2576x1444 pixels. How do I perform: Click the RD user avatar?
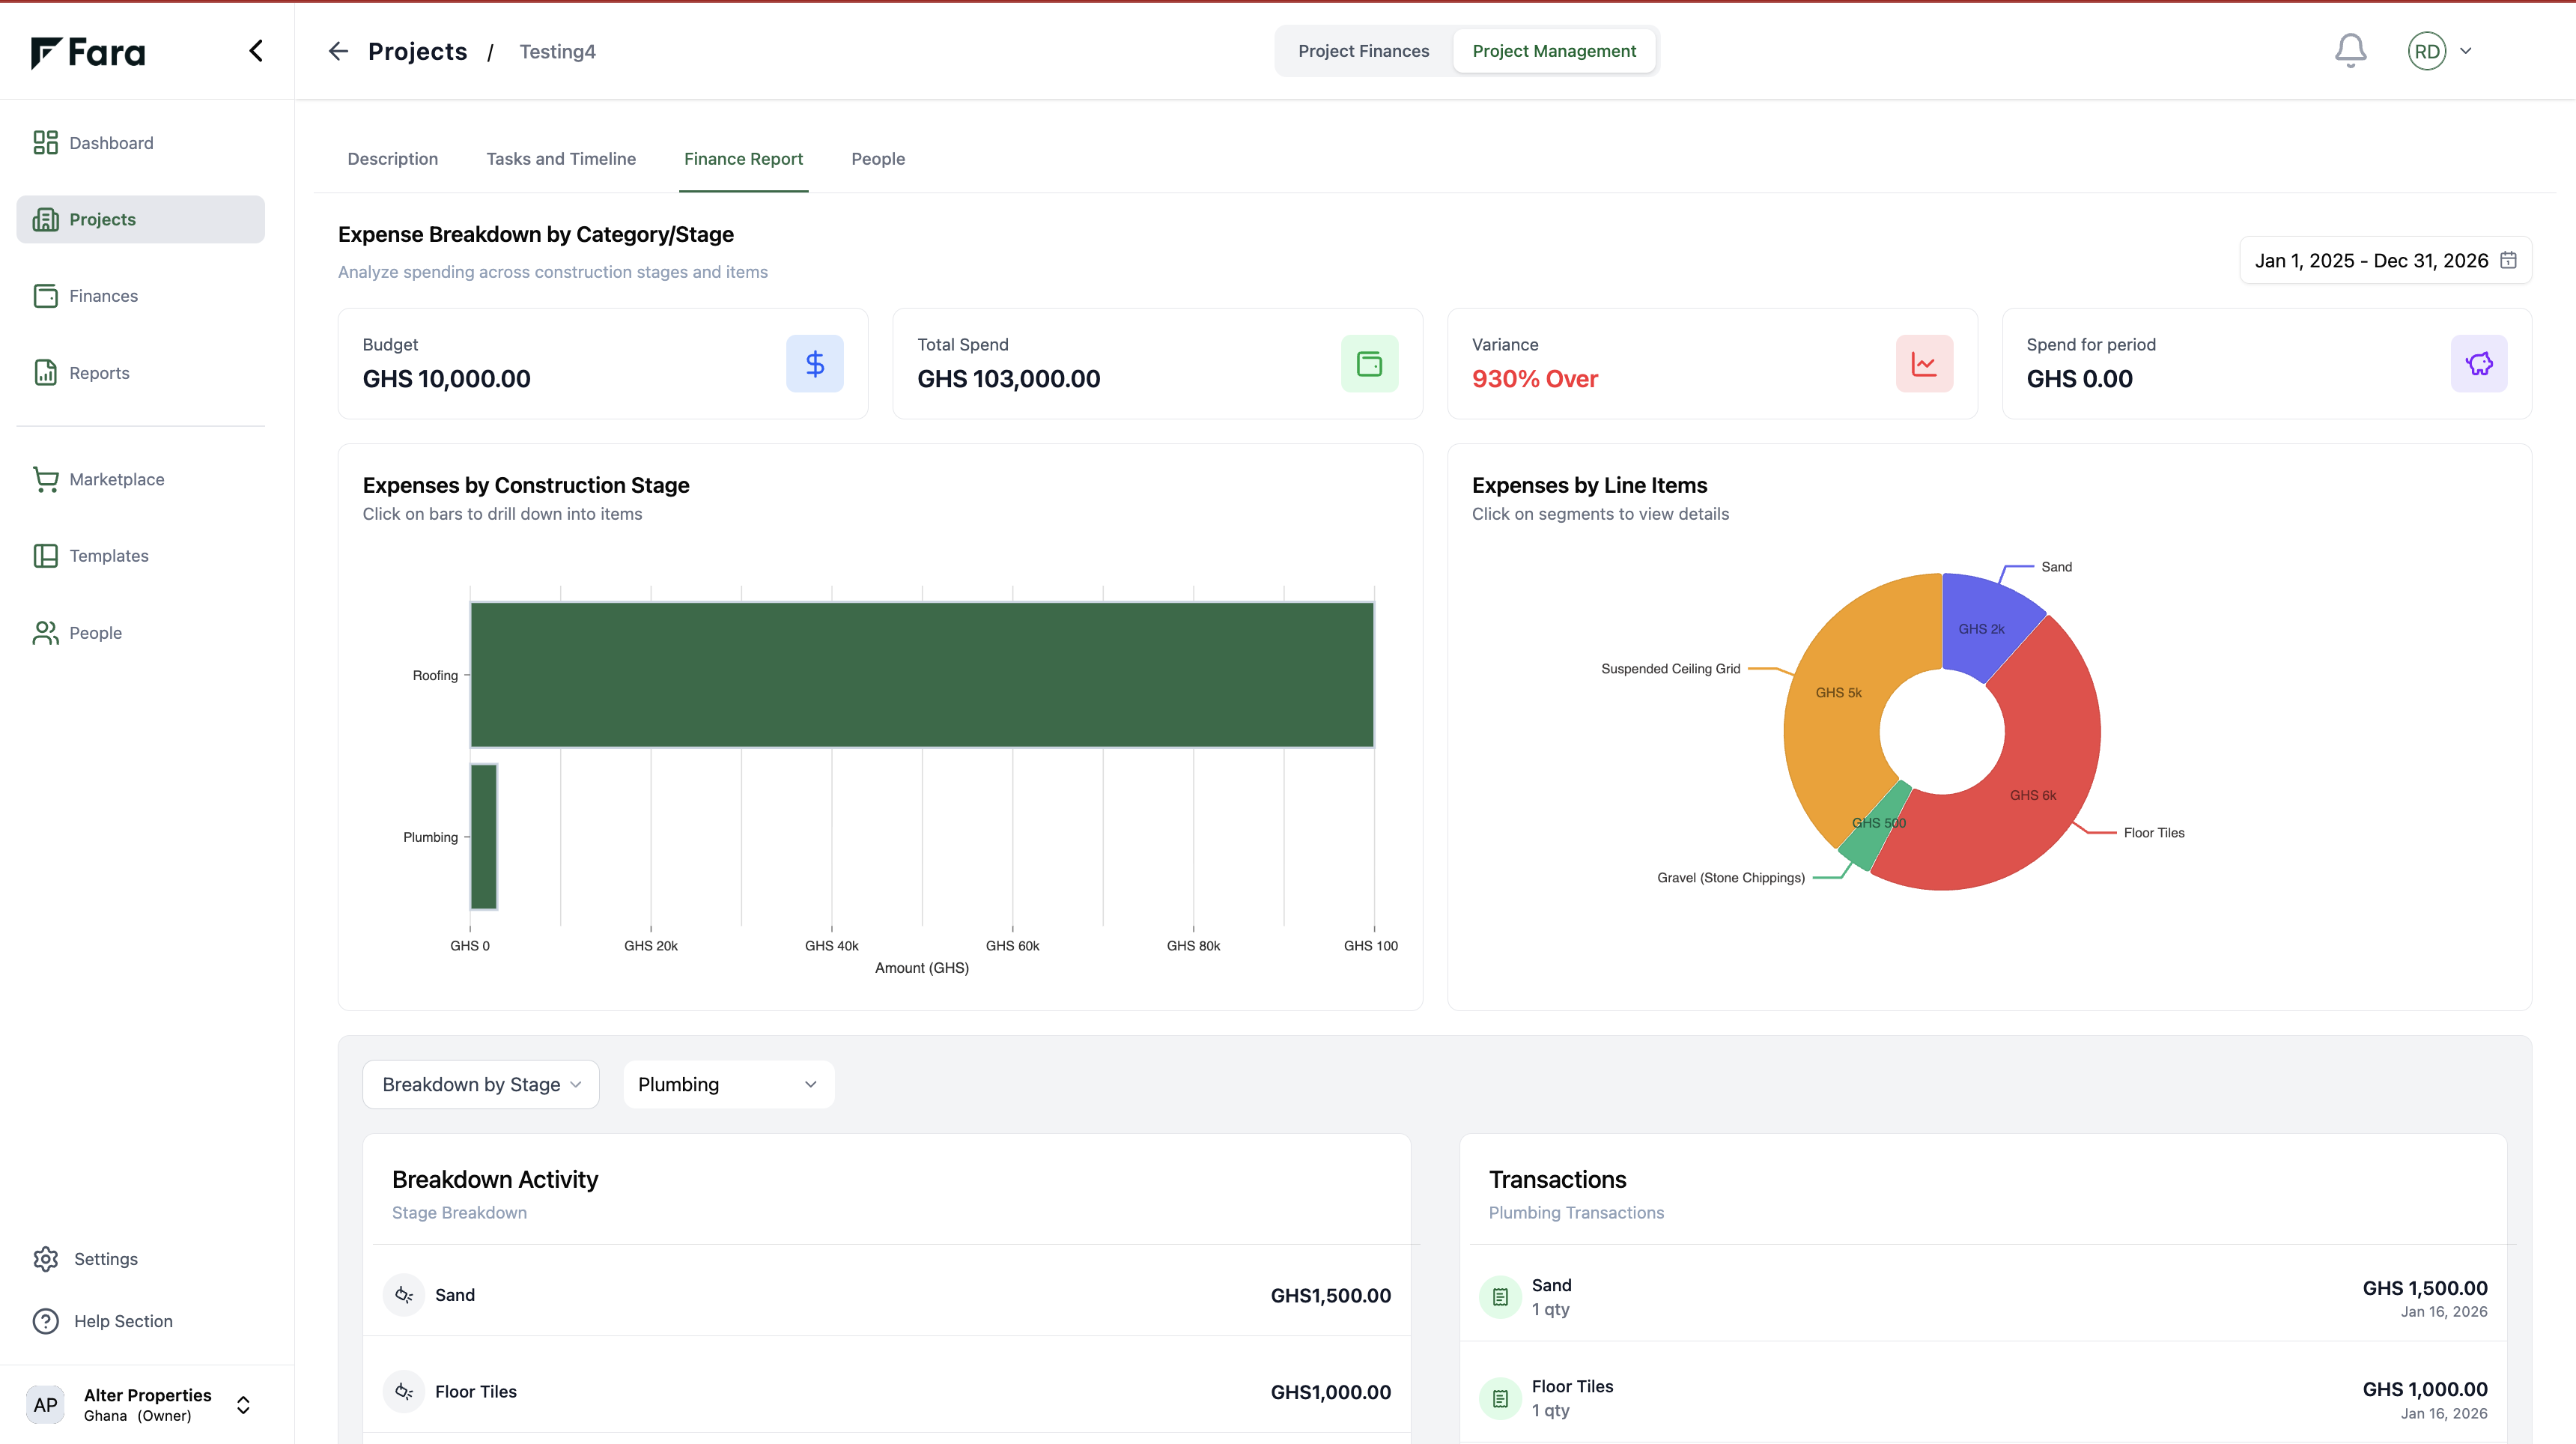[x=2427, y=51]
